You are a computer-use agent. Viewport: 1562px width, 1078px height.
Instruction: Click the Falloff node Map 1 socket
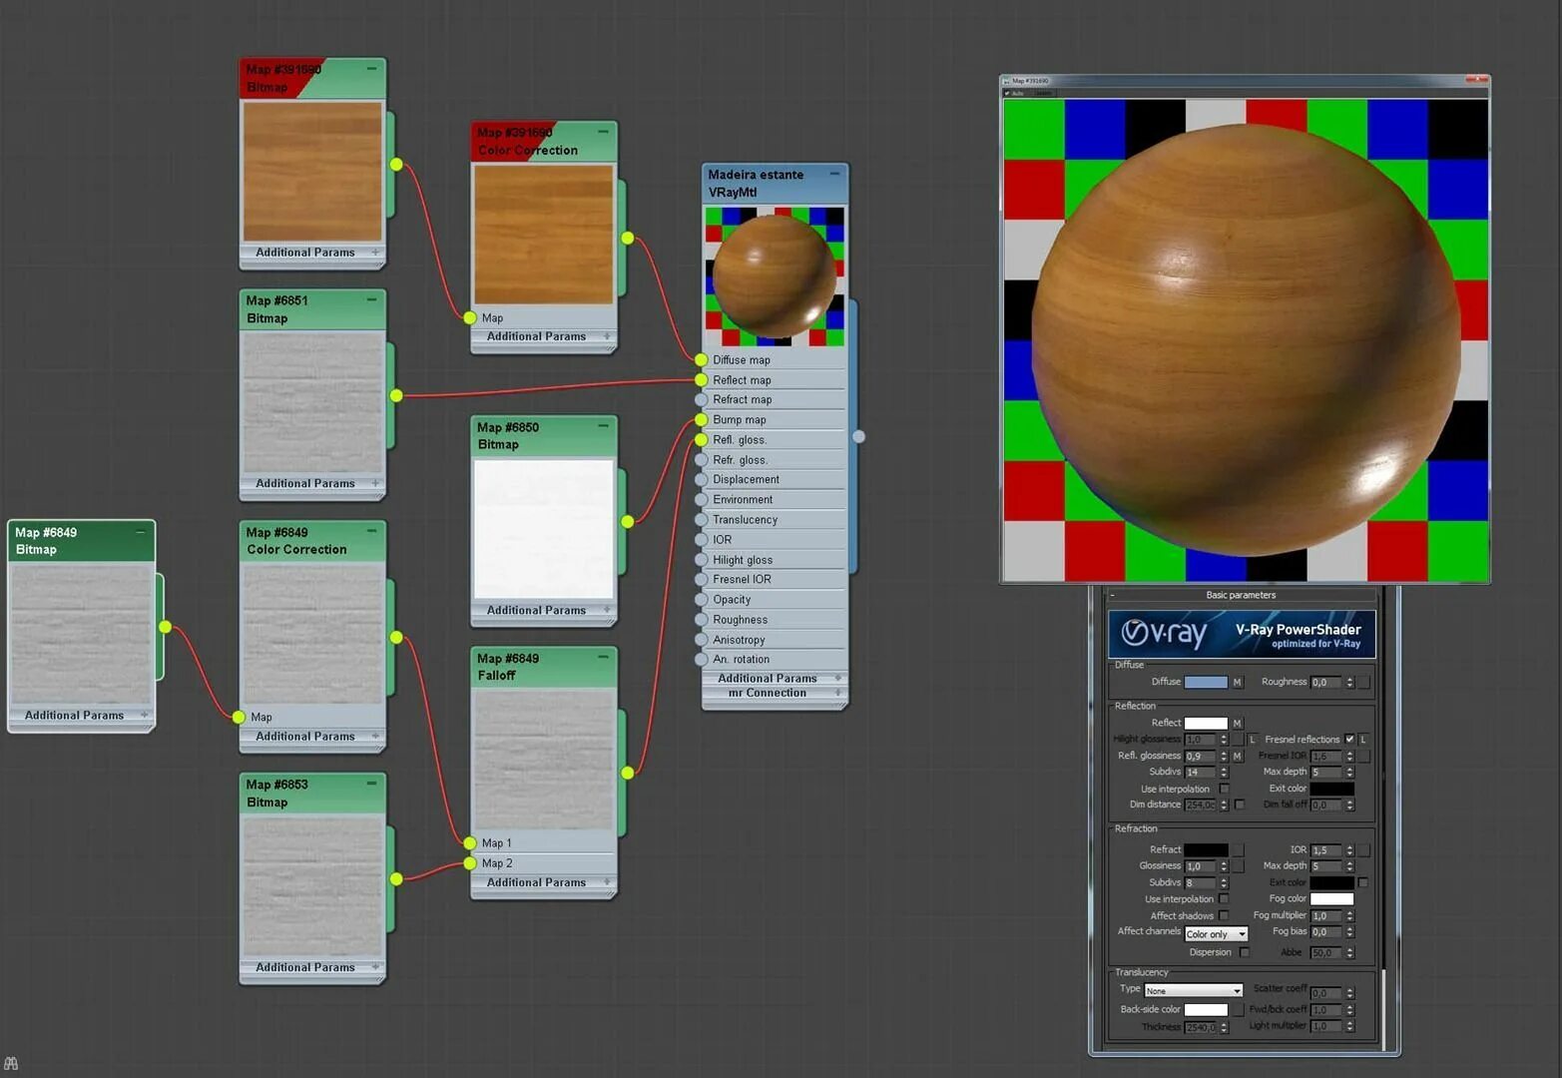pos(470,843)
